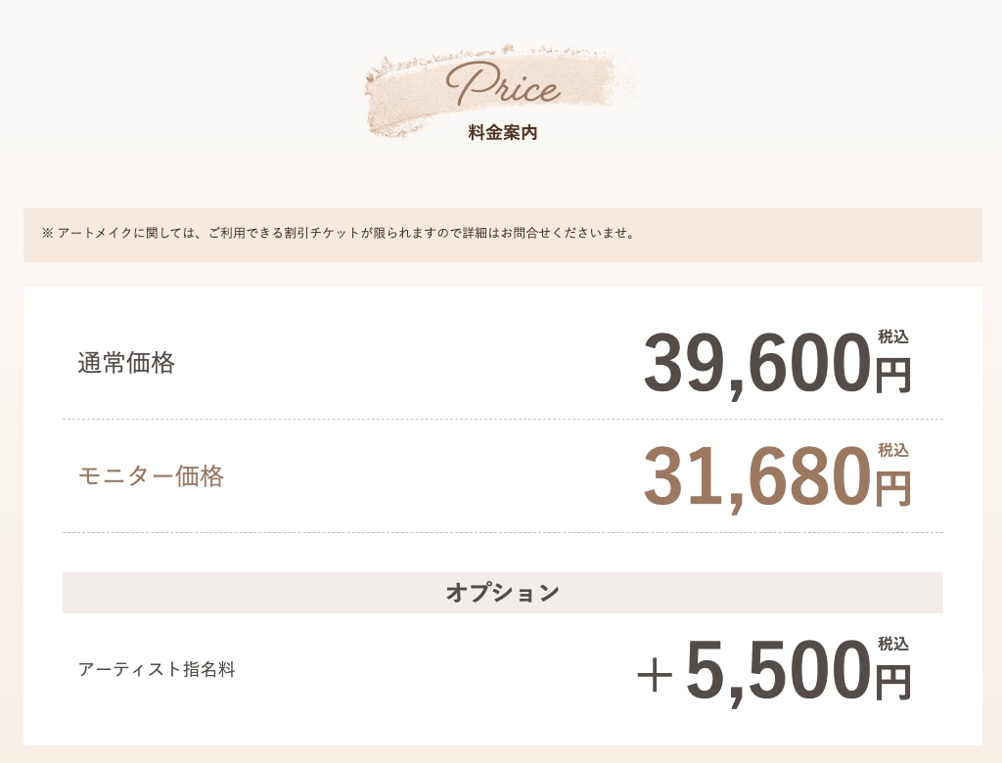Click the plus sign before 5,500
This screenshot has width=1002, height=763.
[x=655, y=675]
